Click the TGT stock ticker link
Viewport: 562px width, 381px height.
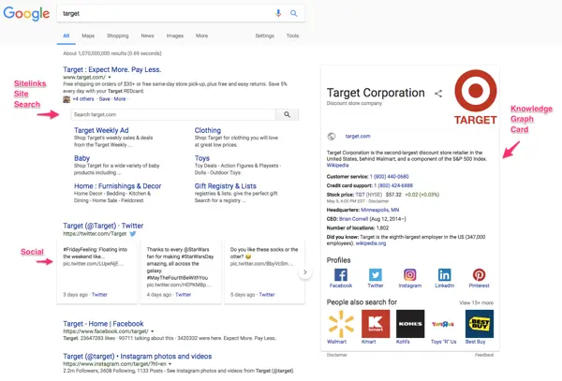pyautogui.click(x=360, y=195)
